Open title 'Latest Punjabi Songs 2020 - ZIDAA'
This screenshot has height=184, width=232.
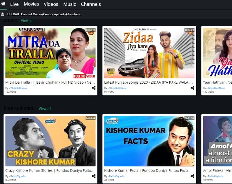point(148,82)
